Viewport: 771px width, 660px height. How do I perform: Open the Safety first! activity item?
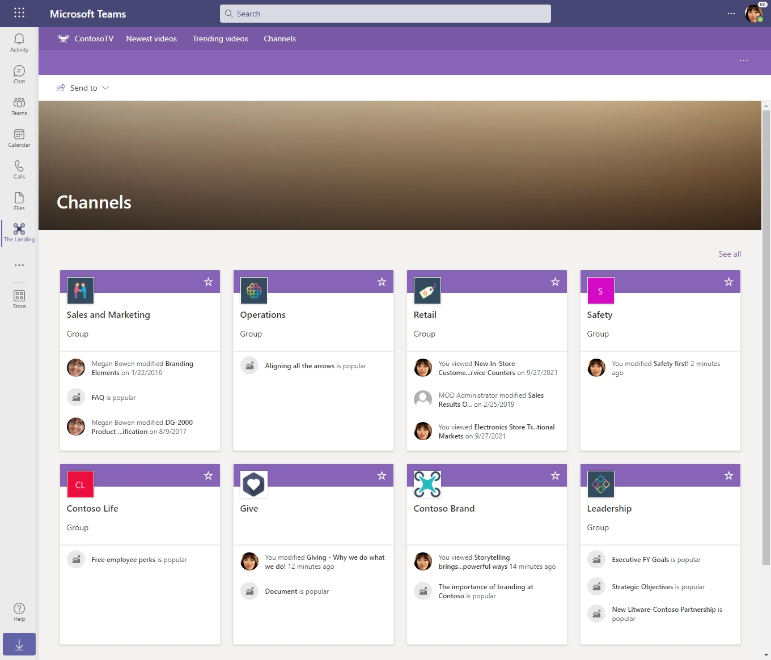pyautogui.click(x=666, y=368)
